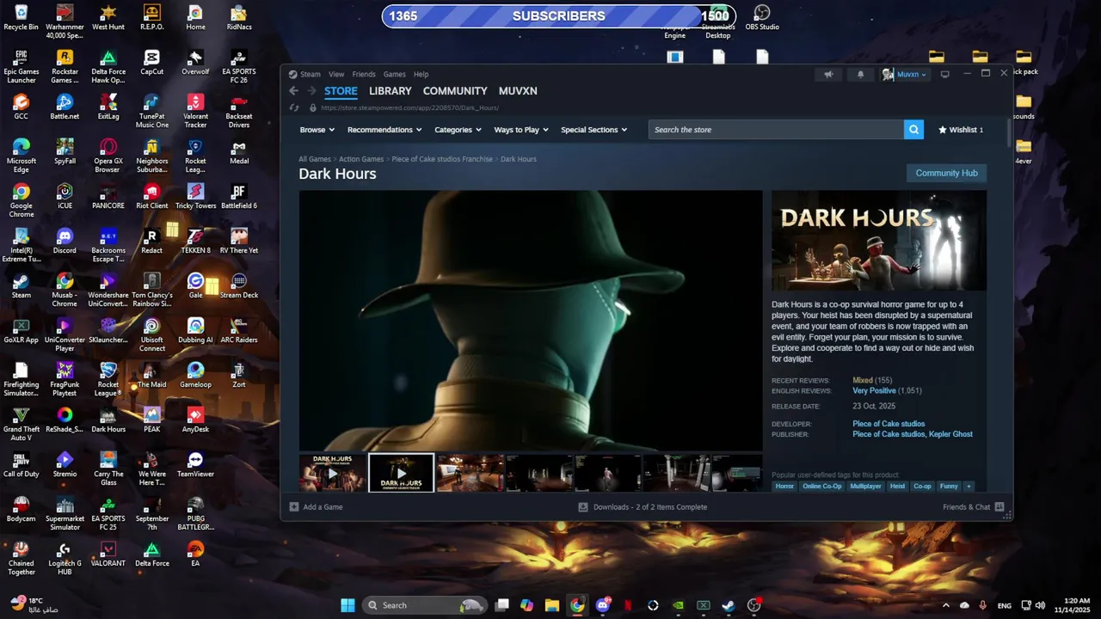The image size is (1101, 619).
Task: Select AnyDesk desktop icon
Action: pyautogui.click(x=195, y=420)
